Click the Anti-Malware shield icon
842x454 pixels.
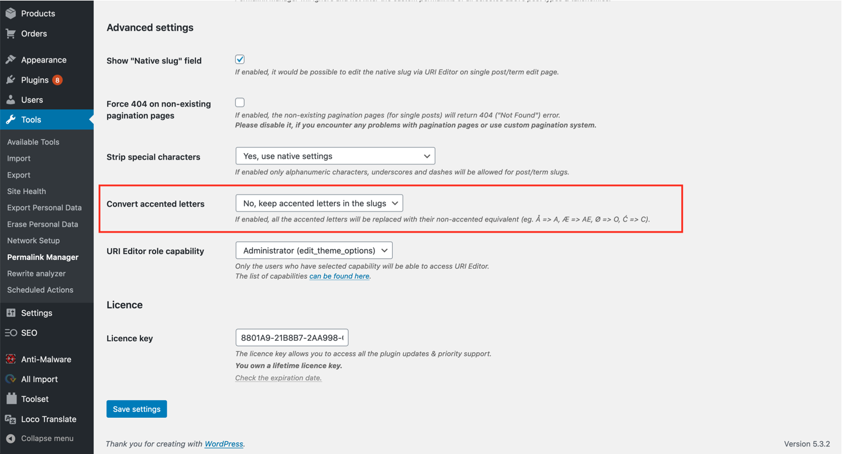pyautogui.click(x=11, y=359)
